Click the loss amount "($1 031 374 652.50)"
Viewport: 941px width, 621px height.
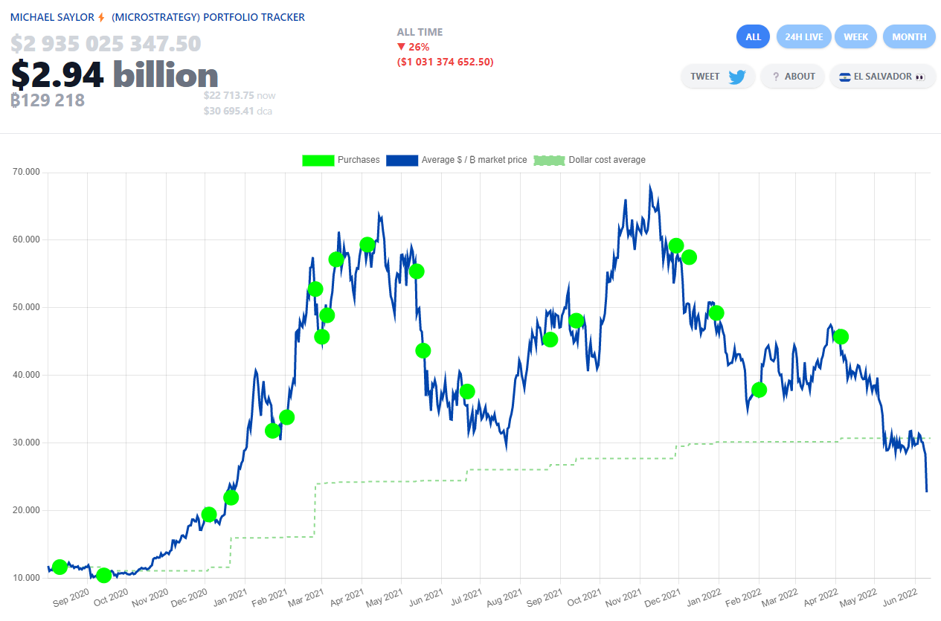[445, 62]
